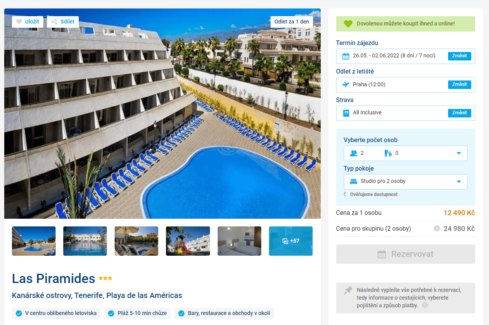Select the playground slide thumbnail
This screenshot has width=489, height=325.
[188, 241]
